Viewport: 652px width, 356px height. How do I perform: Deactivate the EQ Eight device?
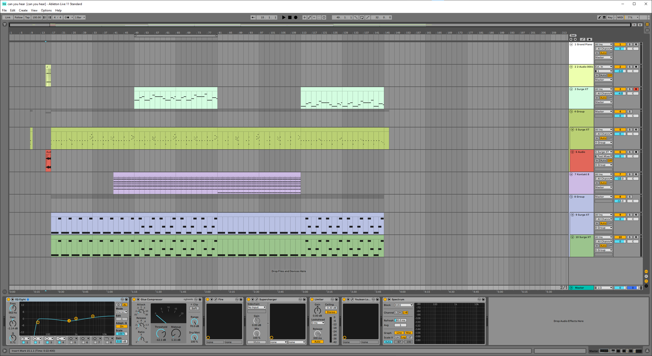(8, 300)
